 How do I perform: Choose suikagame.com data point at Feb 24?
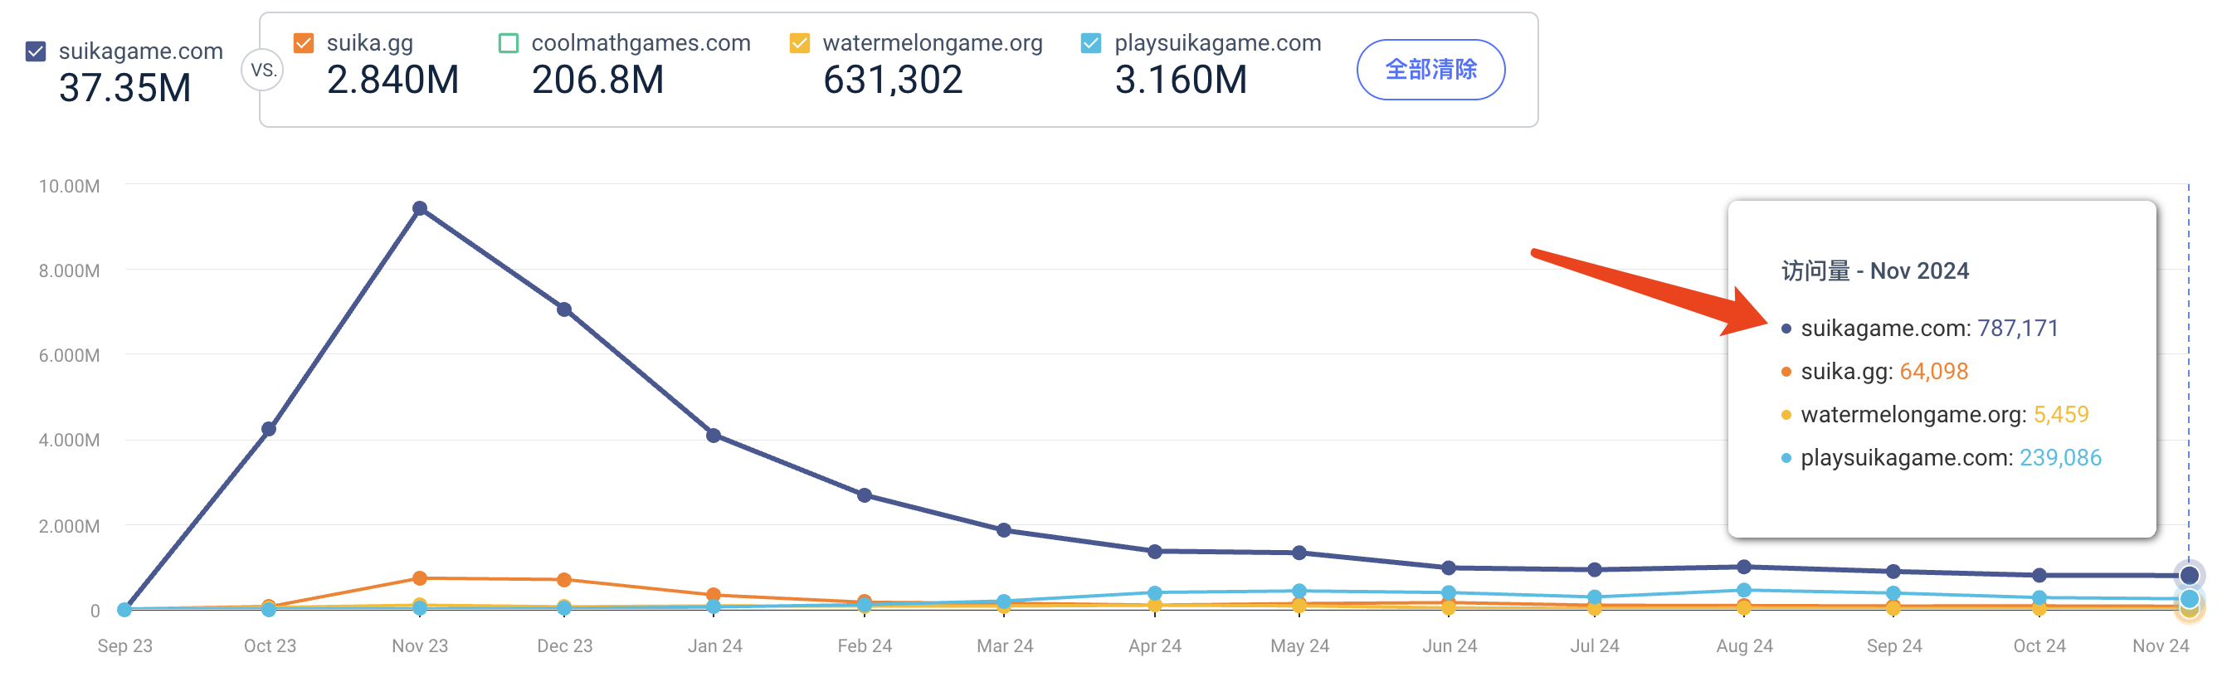click(x=865, y=495)
